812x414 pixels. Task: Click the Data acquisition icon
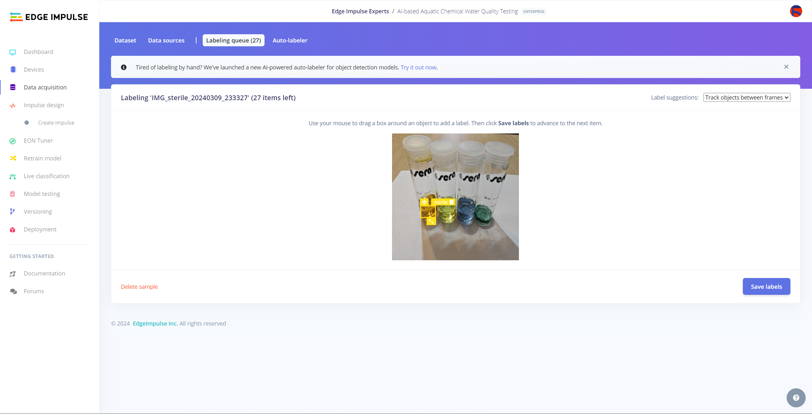(x=13, y=87)
